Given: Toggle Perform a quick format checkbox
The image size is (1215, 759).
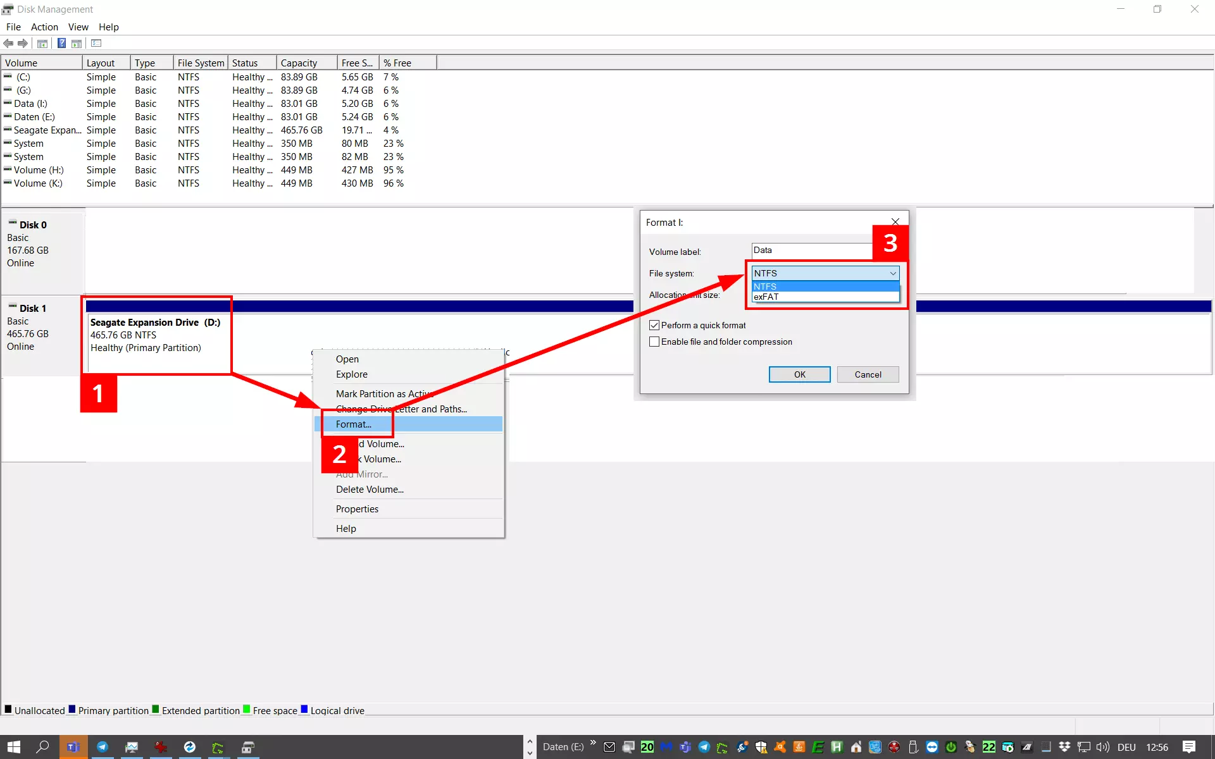Looking at the screenshot, I should 654,325.
